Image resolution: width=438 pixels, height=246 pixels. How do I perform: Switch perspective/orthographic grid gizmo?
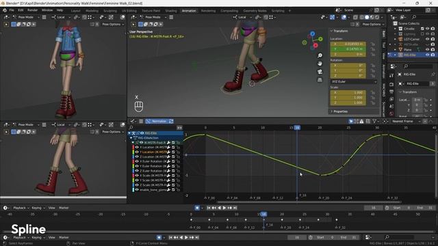(x=320, y=80)
